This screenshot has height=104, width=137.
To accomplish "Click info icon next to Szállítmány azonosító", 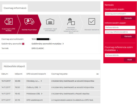I will [23, 44].
